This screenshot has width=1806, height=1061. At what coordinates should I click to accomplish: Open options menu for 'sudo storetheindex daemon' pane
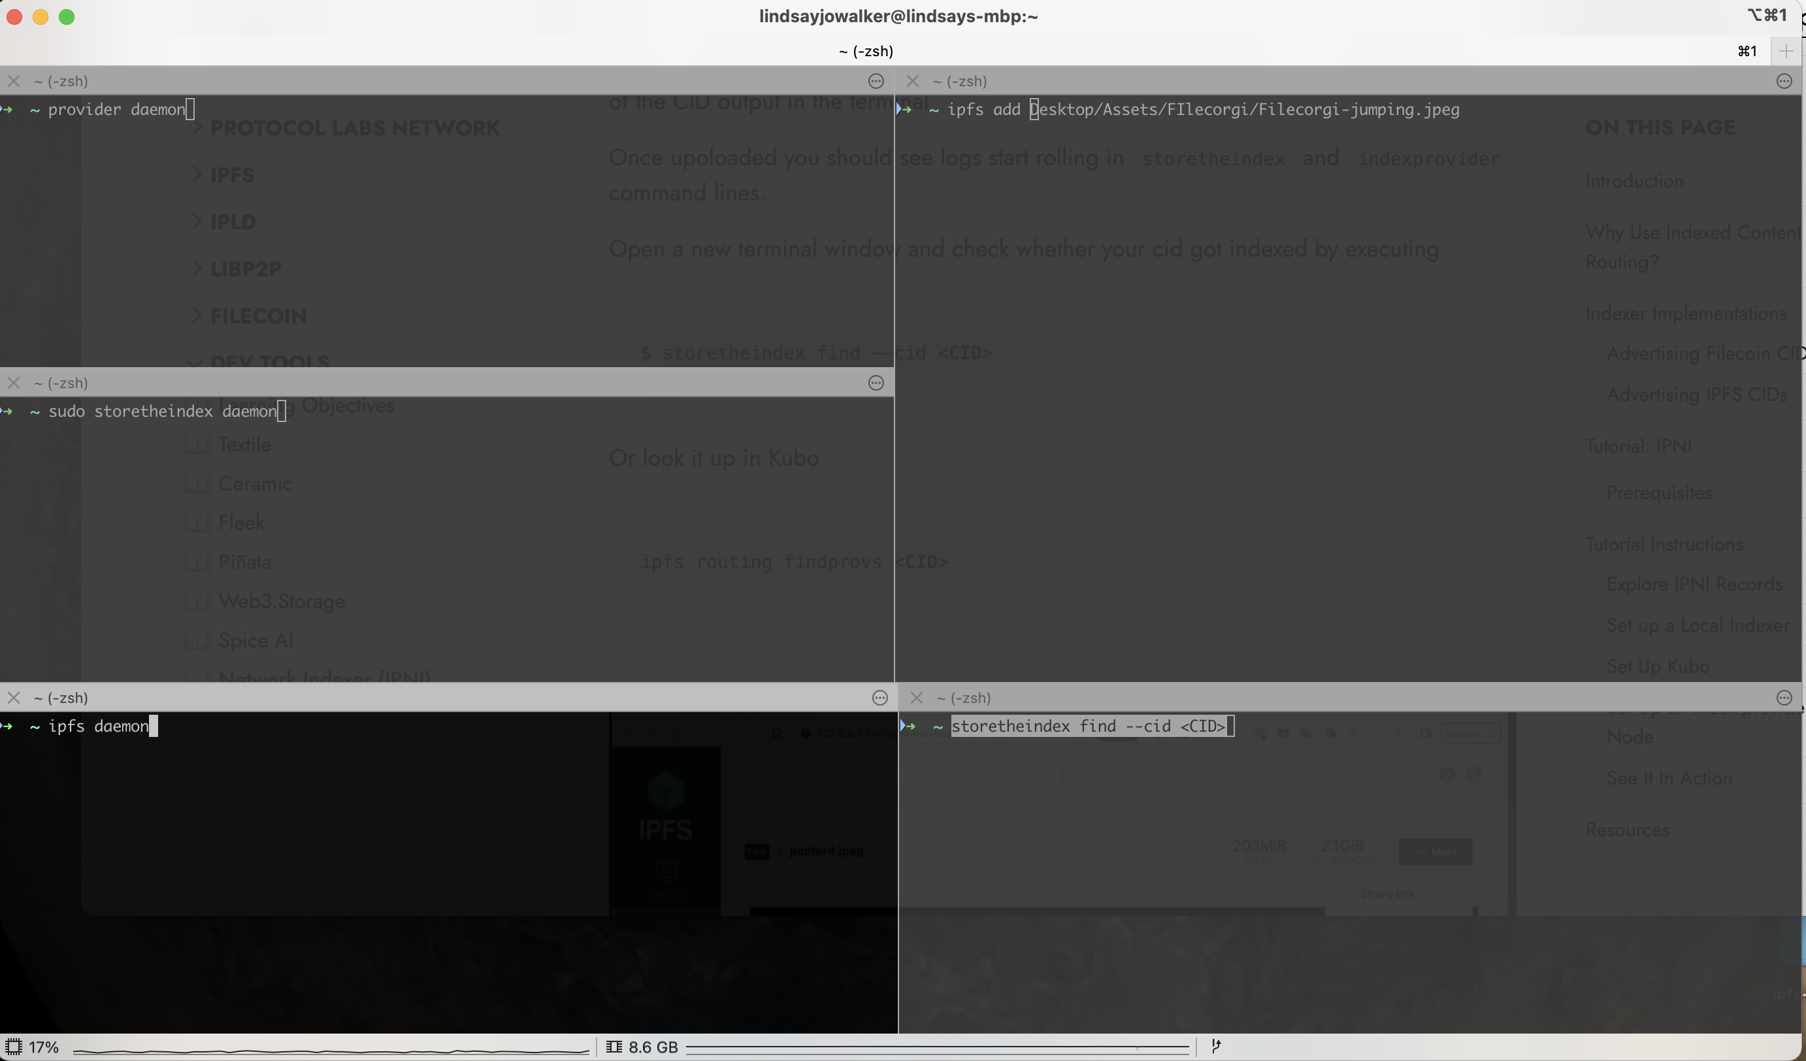click(x=876, y=383)
